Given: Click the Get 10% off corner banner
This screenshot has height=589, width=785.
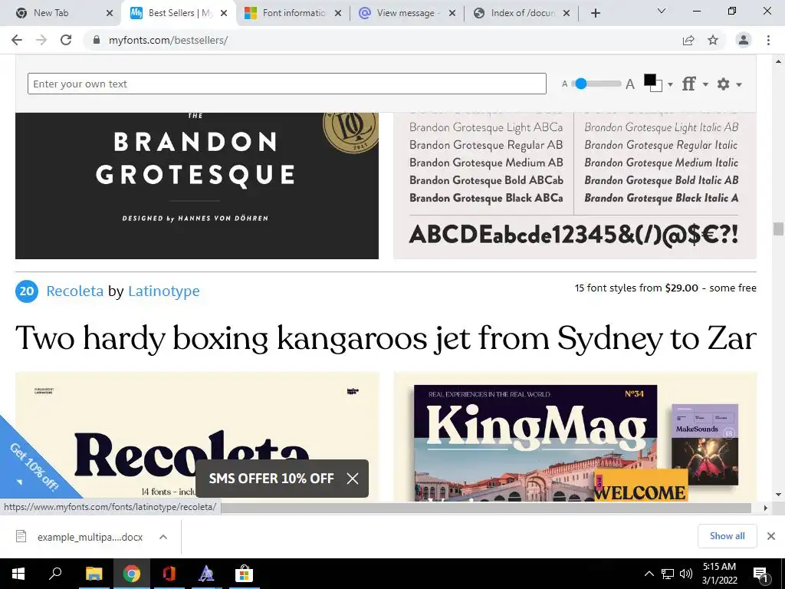Looking at the screenshot, I should pos(34,466).
